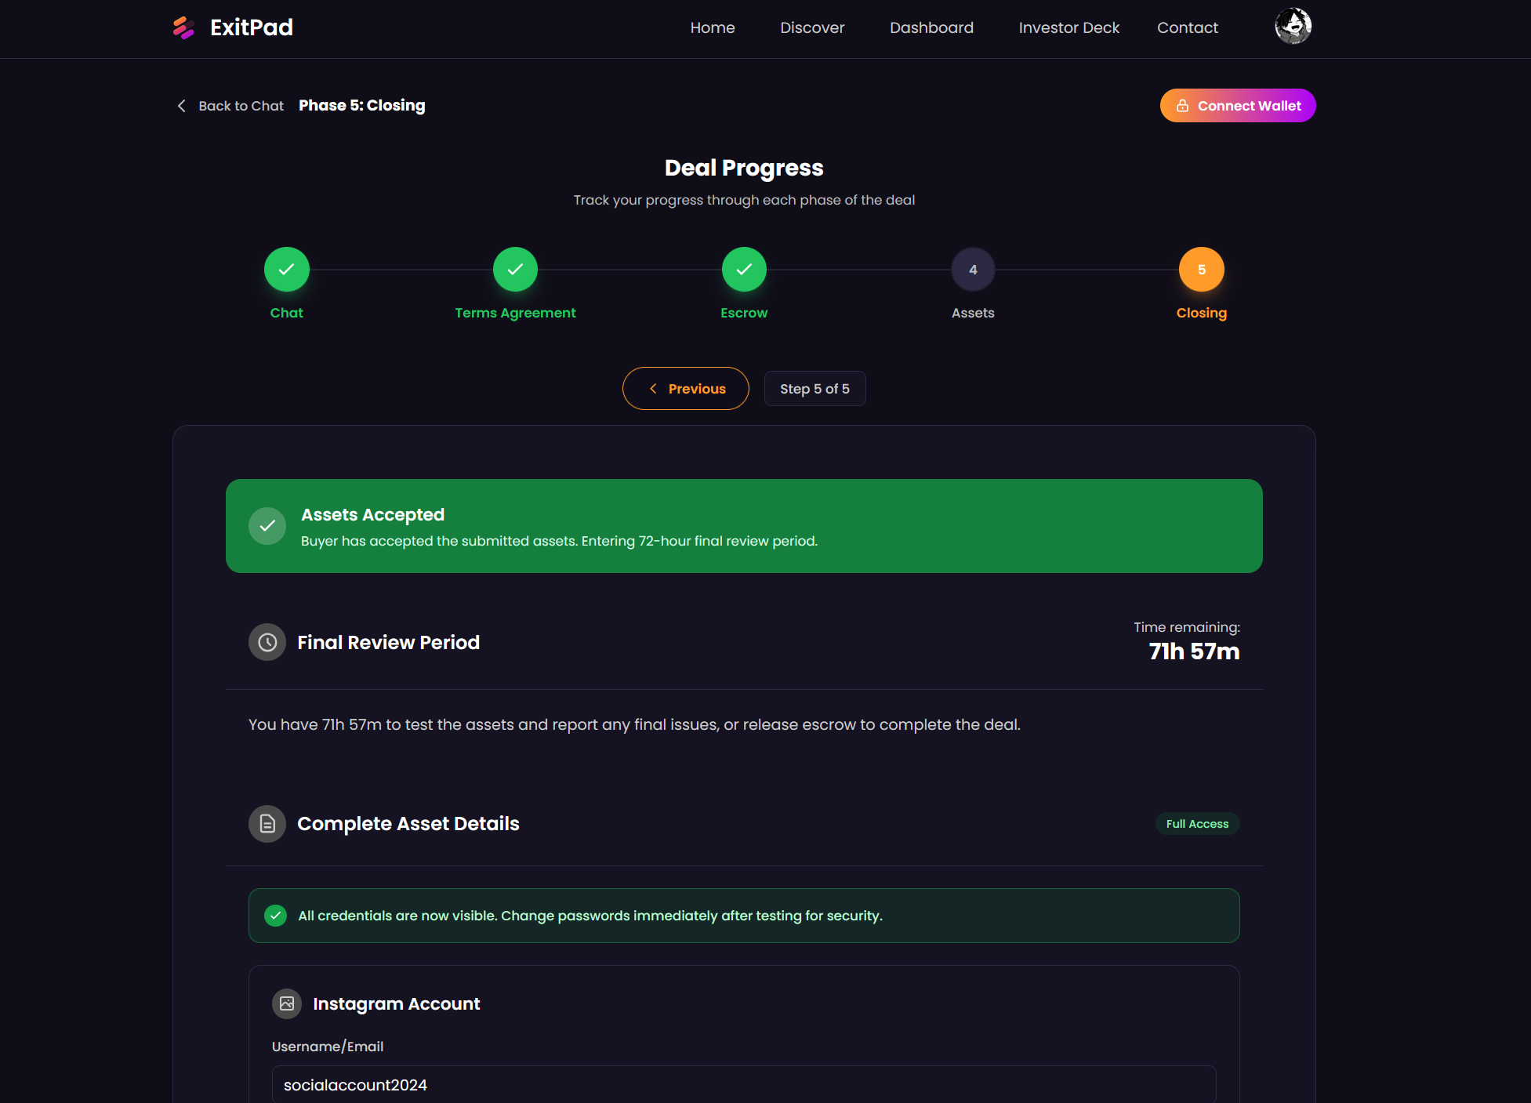Open the Investor Deck link
Image resolution: width=1531 pixels, height=1103 pixels.
(x=1068, y=27)
